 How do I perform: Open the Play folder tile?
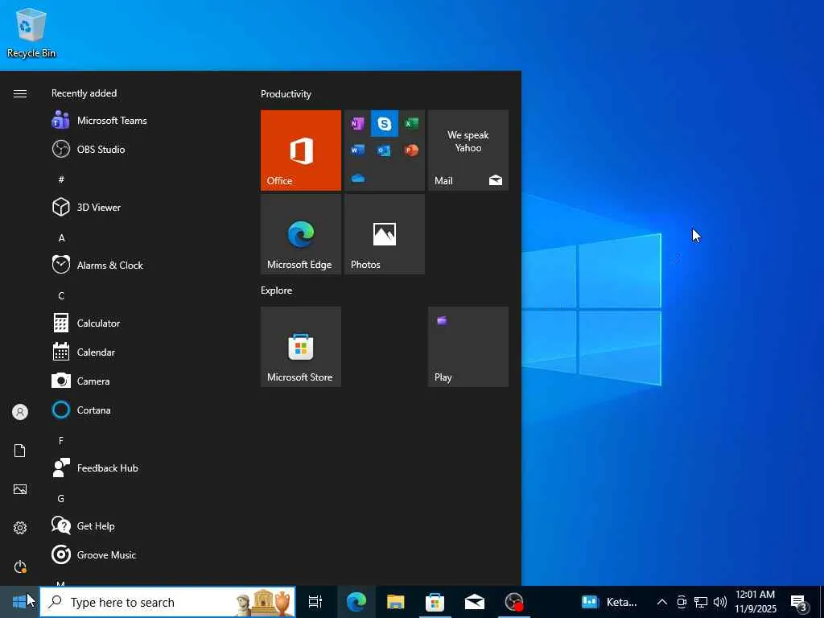click(x=468, y=347)
